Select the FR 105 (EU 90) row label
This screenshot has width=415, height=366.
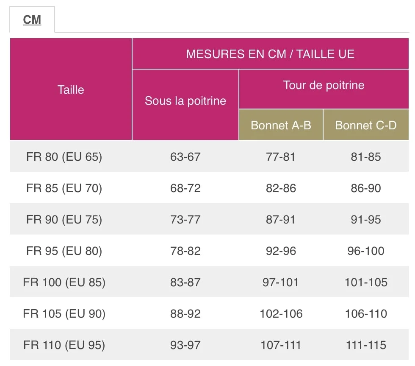click(x=64, y=313)
